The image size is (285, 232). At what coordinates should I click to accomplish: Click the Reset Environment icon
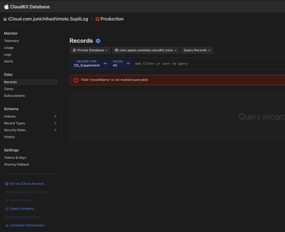click(7, 217)
